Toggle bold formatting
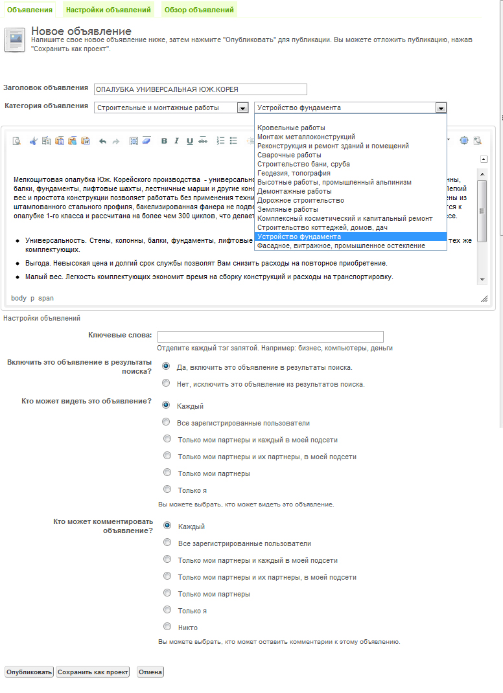 pyautogui.click(x=164, y=141)
